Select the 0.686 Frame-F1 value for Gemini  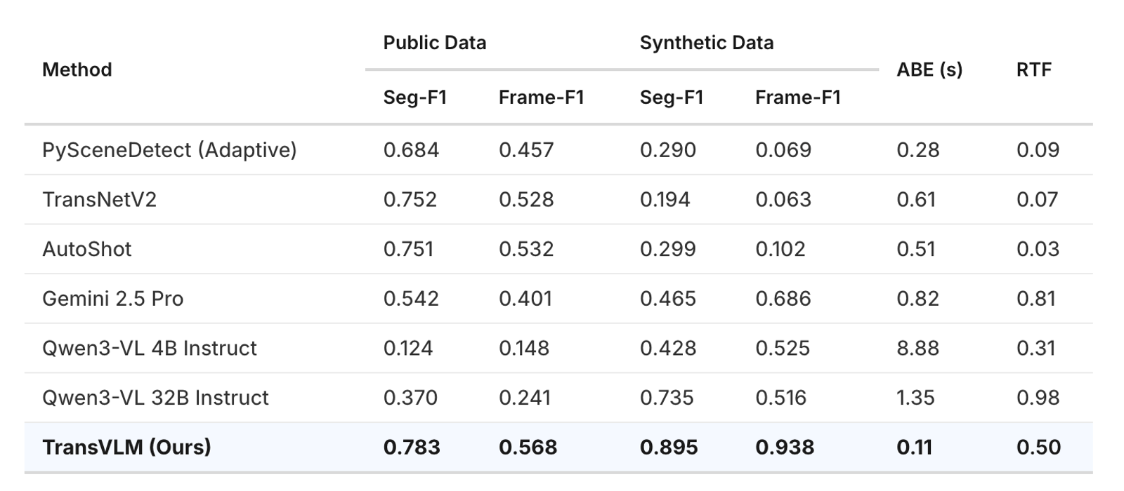(x=783, y=299)
